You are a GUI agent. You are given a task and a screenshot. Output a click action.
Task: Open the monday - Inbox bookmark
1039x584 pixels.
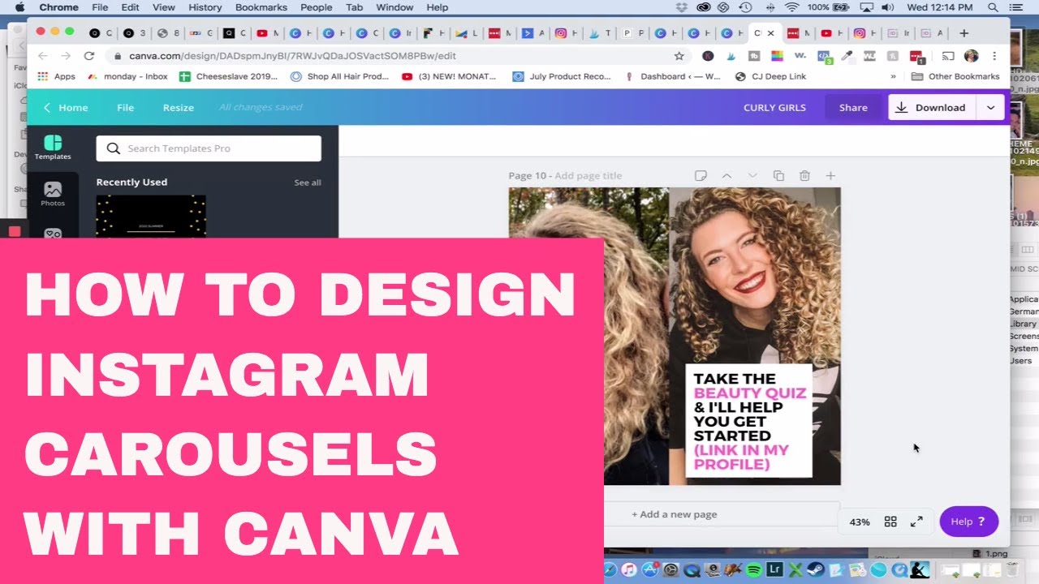point(127,76)
